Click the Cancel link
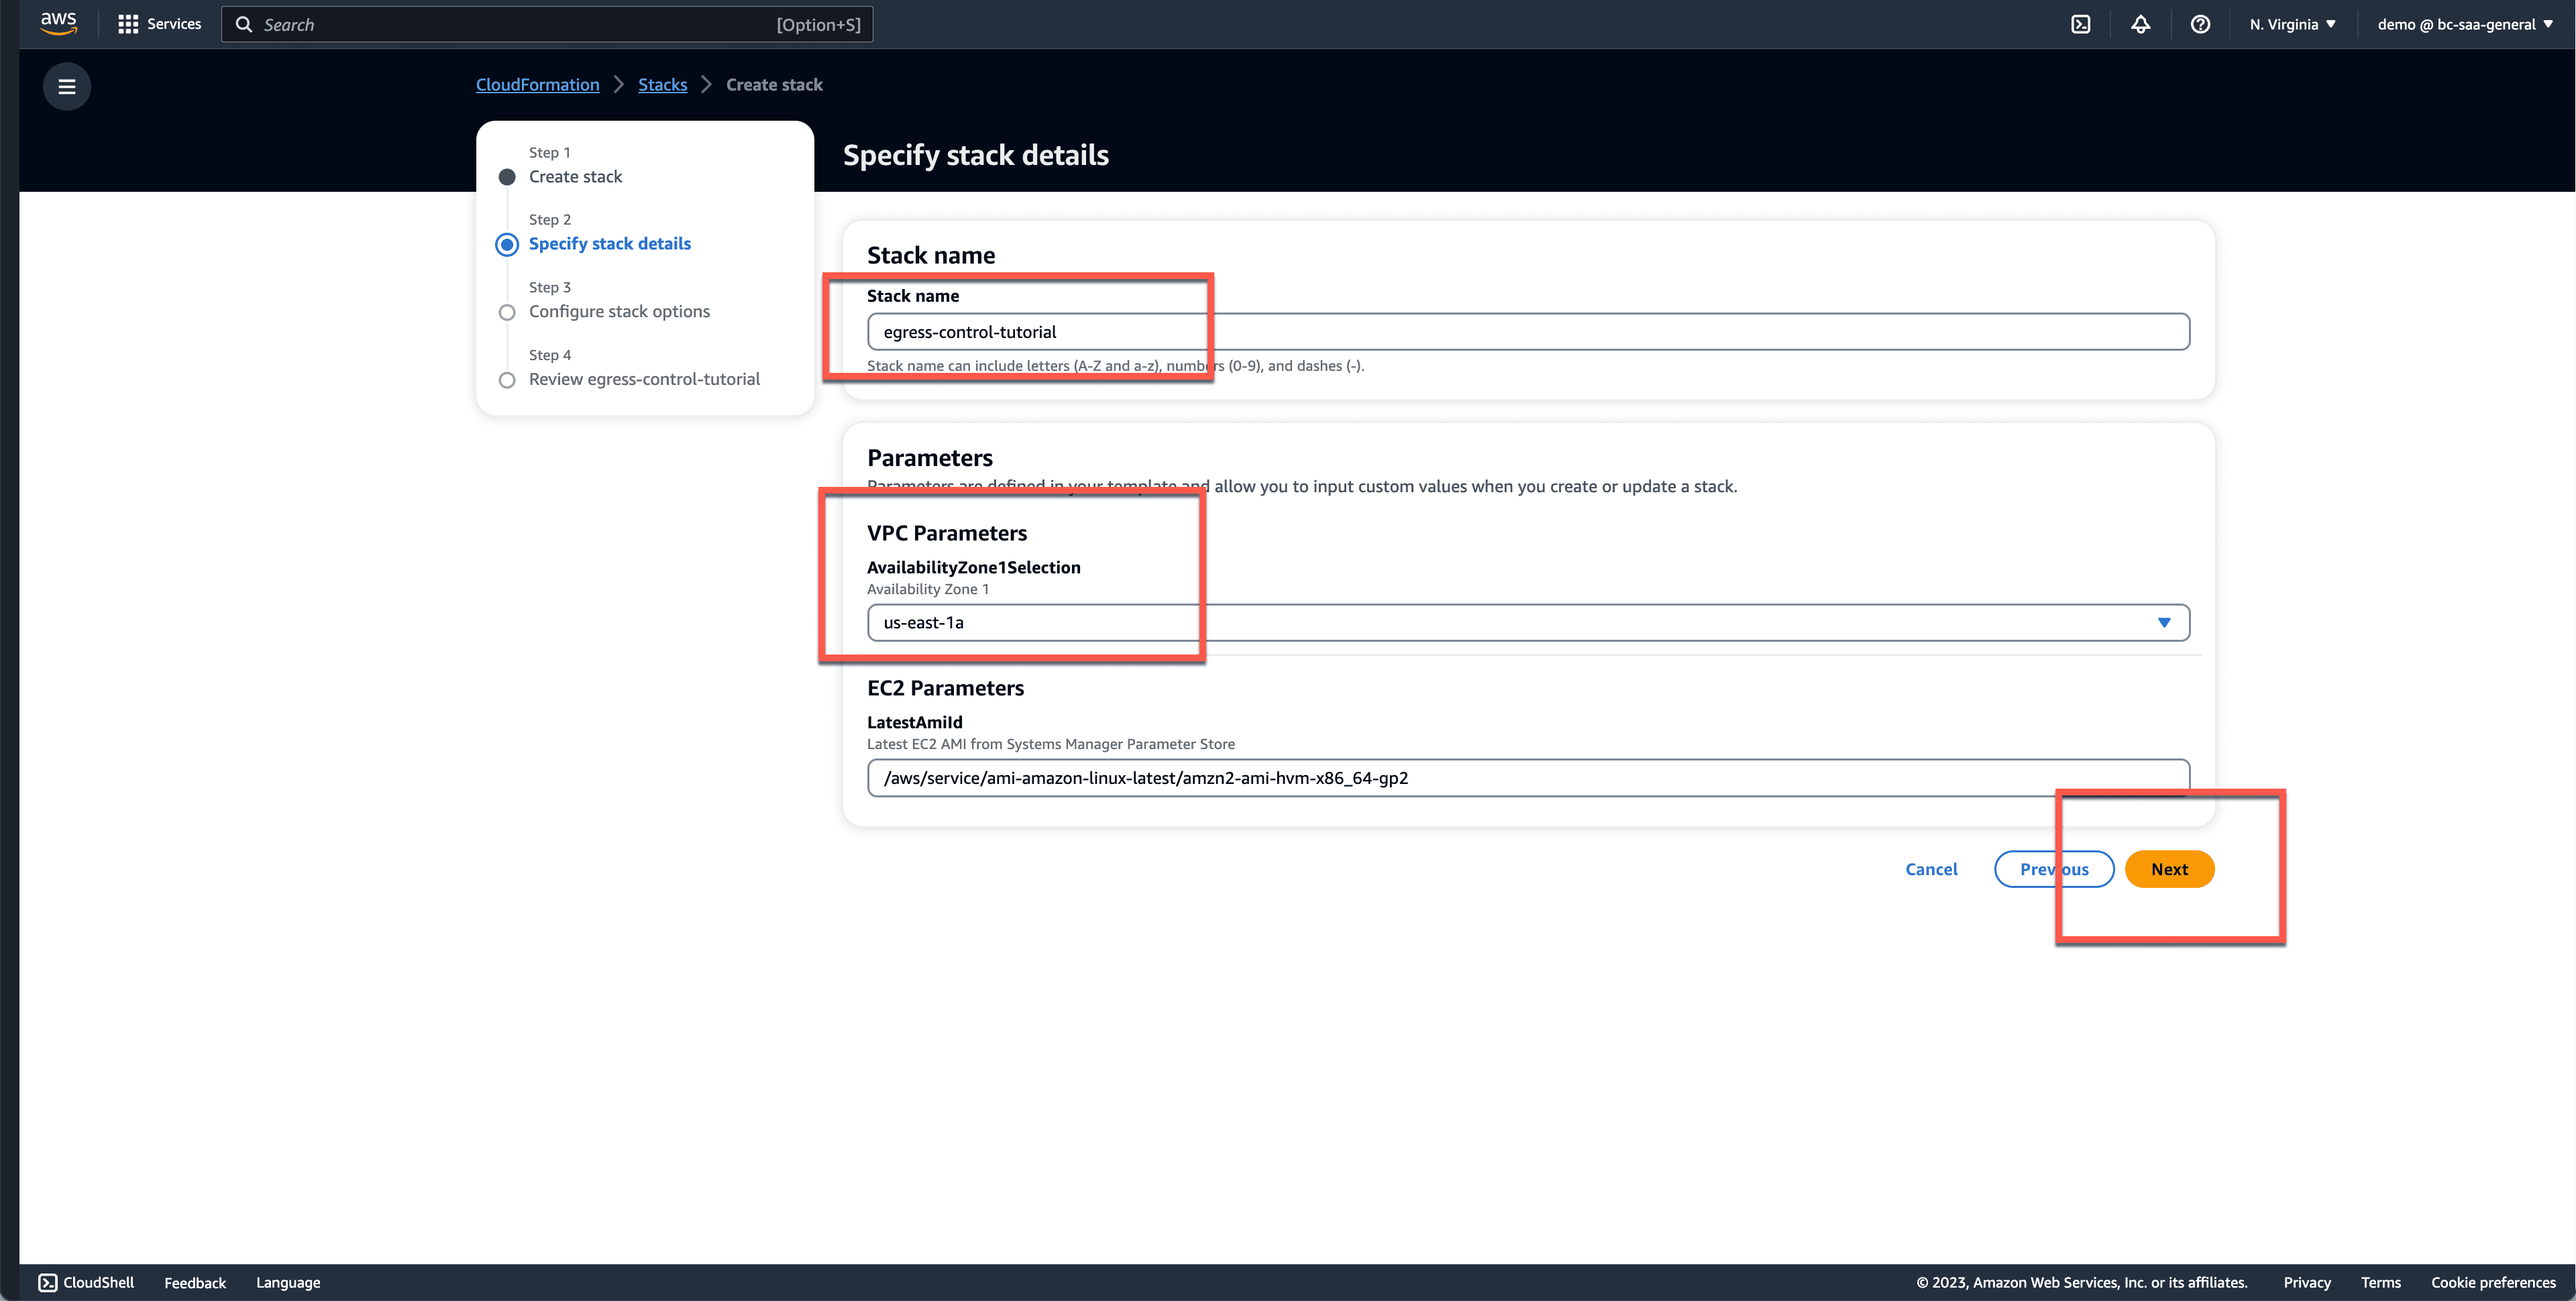The width and height of the screenshot is (2576, 1301). point(1932,866)
